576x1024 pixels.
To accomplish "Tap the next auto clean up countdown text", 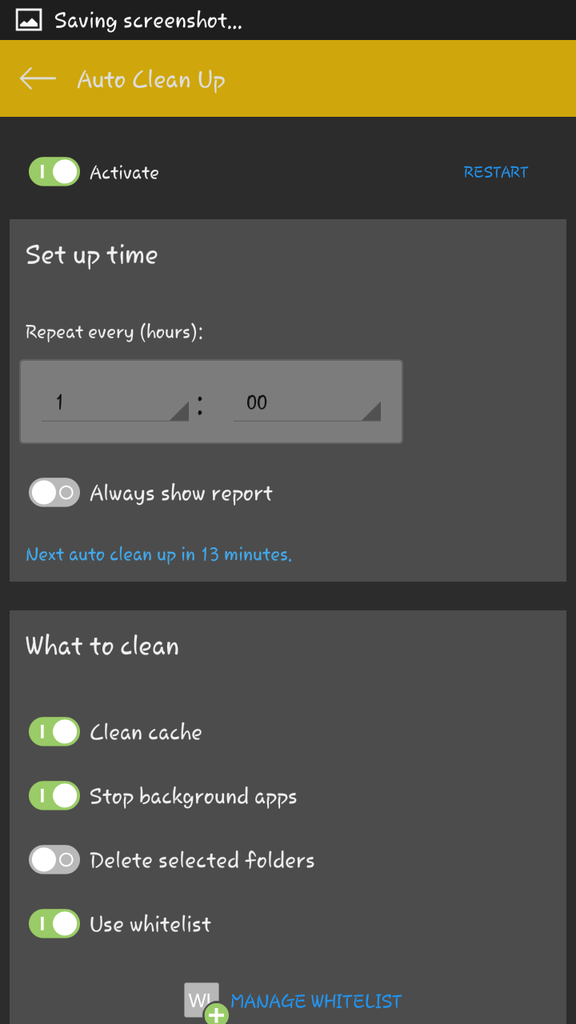I will [158, 554].
